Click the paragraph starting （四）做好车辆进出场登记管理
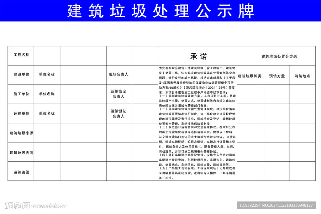Viewport: 321px width, 214px height. 197,160
